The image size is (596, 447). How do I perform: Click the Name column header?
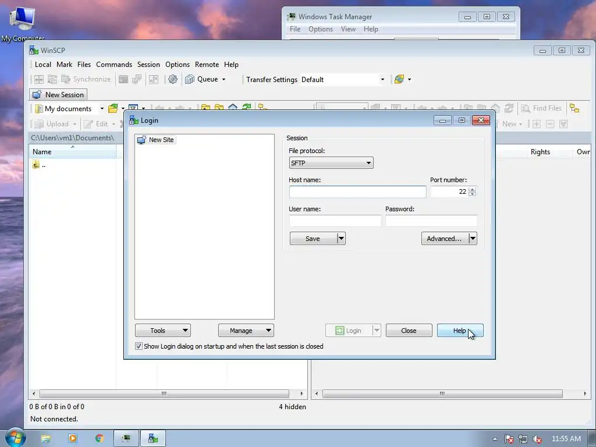coord(73,152)
